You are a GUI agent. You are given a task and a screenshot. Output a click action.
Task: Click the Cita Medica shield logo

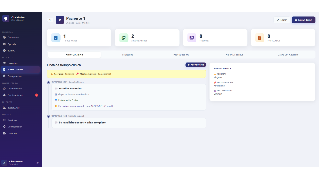pyautogui.click(x=6, y=19)
